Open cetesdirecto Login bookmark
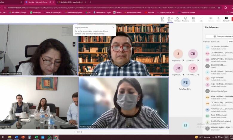 coord(102,13)
